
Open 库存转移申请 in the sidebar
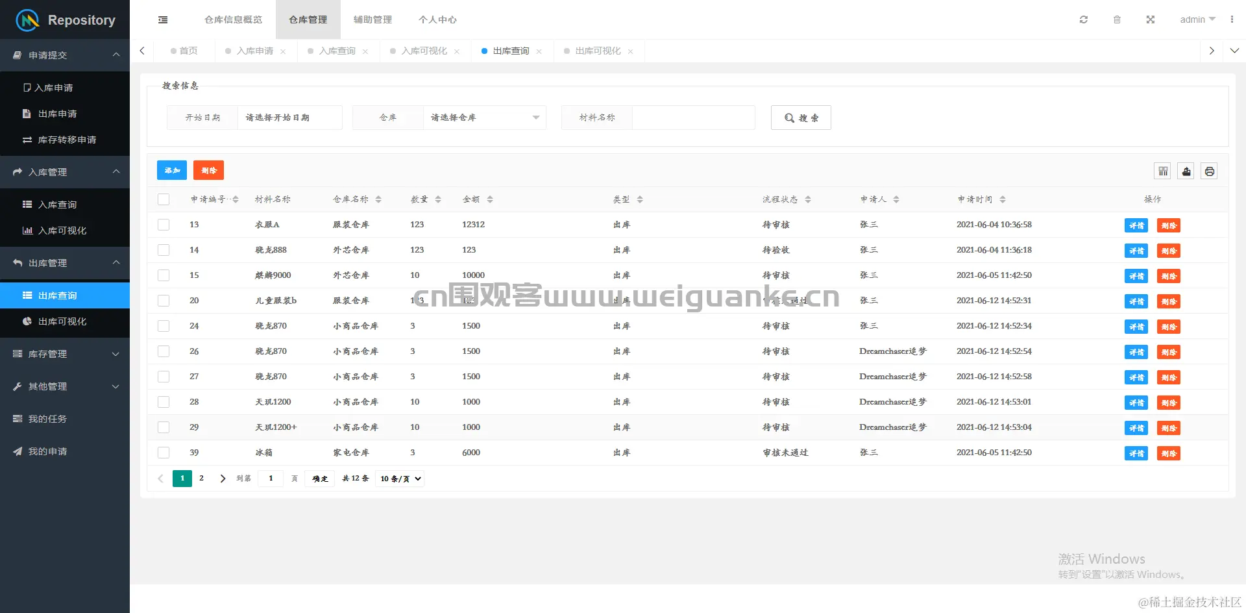coord(65,140)
